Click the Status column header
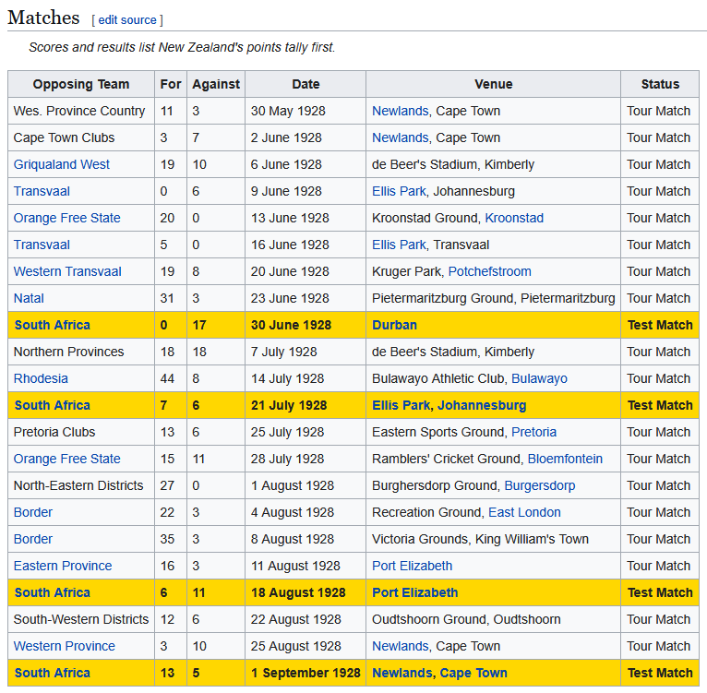 point(660,84)
